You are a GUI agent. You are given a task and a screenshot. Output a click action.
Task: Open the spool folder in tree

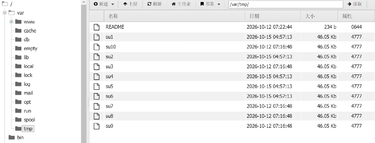click(x=29, y=120)
